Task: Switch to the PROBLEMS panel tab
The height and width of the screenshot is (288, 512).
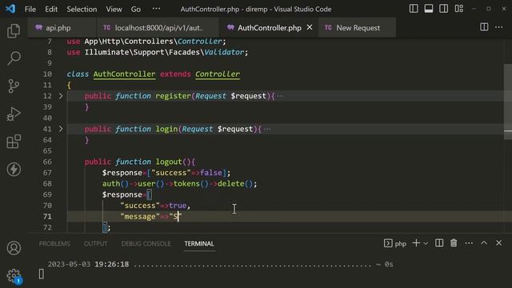Action: [54, 243]
